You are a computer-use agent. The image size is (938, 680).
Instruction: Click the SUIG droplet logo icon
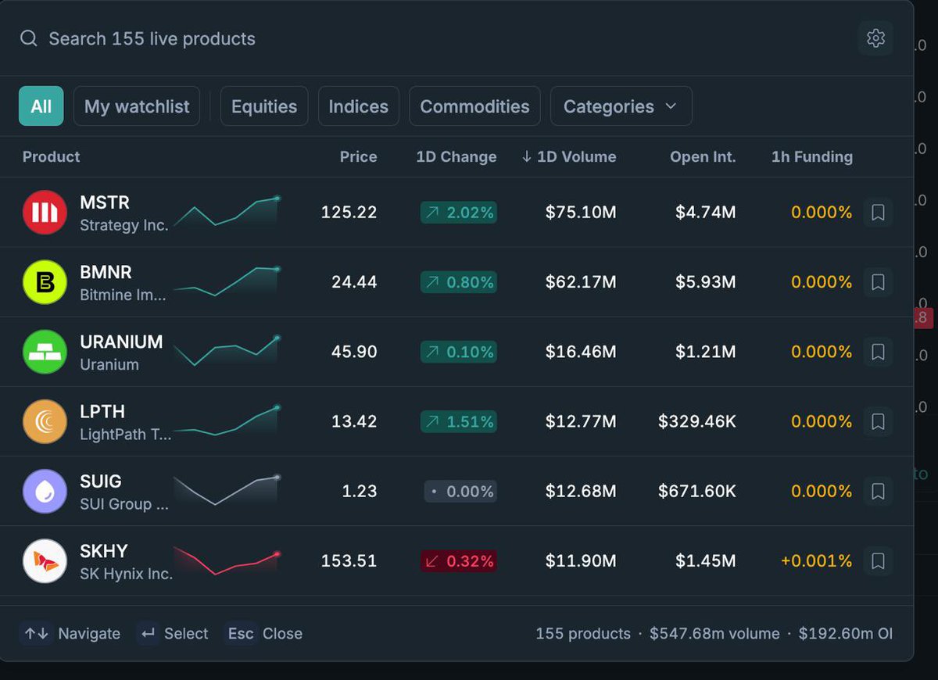[45, 491]
